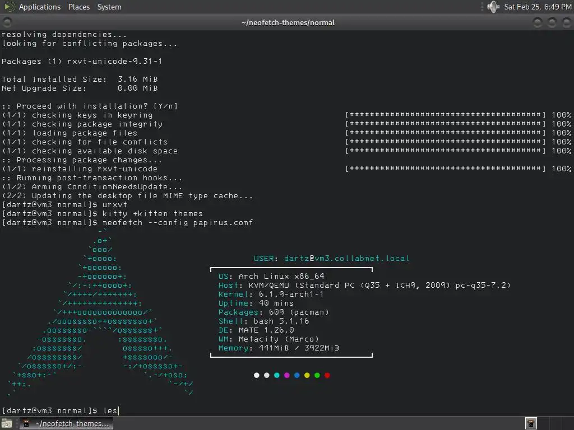Click the 'DE: MATE 1.26.0' line
Viewport: 574px width, 430px height.
pos(256,330)
